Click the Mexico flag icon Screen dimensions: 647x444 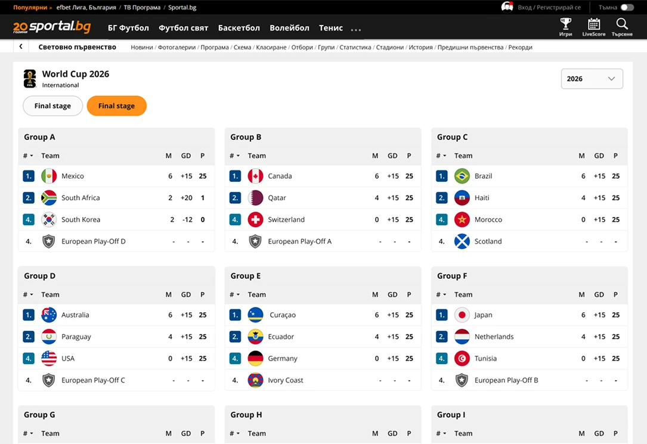click(49, 176)
